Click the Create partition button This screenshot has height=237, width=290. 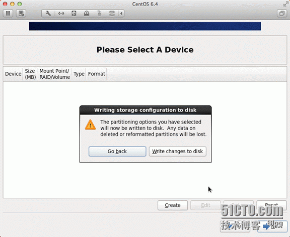[x=173, y=205]
